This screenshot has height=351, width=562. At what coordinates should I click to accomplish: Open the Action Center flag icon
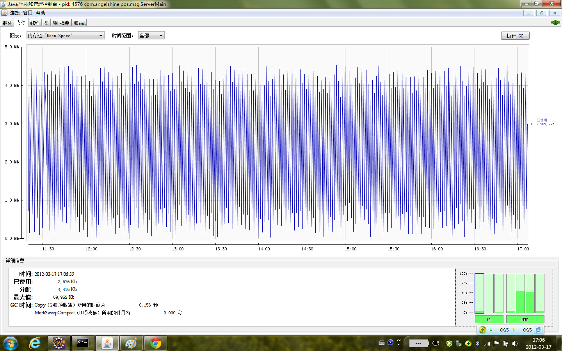tap(496, 344)
